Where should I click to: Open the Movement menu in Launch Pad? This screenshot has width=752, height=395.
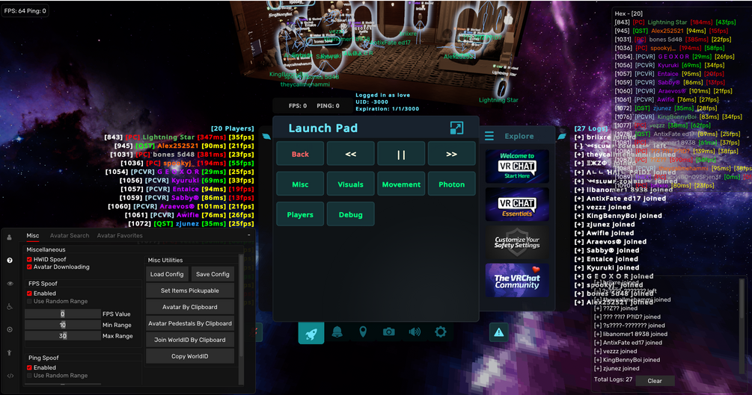click(x=401, y=184)
